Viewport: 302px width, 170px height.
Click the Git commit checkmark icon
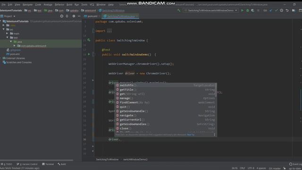click(x=277, y=10)
